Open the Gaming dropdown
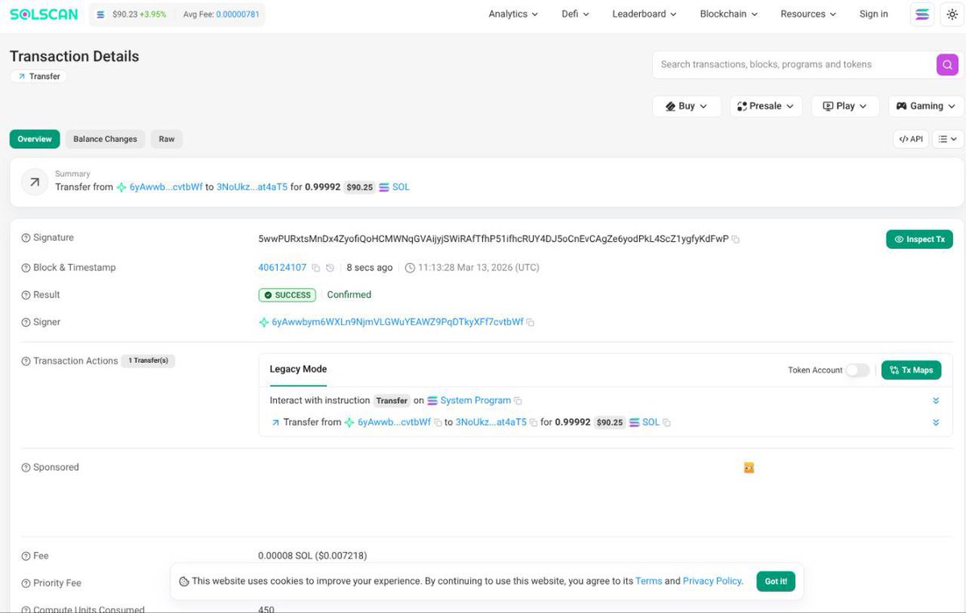Viewport: 966px width, 613px height. [x=926, y=106]
